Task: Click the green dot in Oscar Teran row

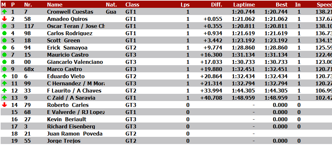Action: [4, 26]
